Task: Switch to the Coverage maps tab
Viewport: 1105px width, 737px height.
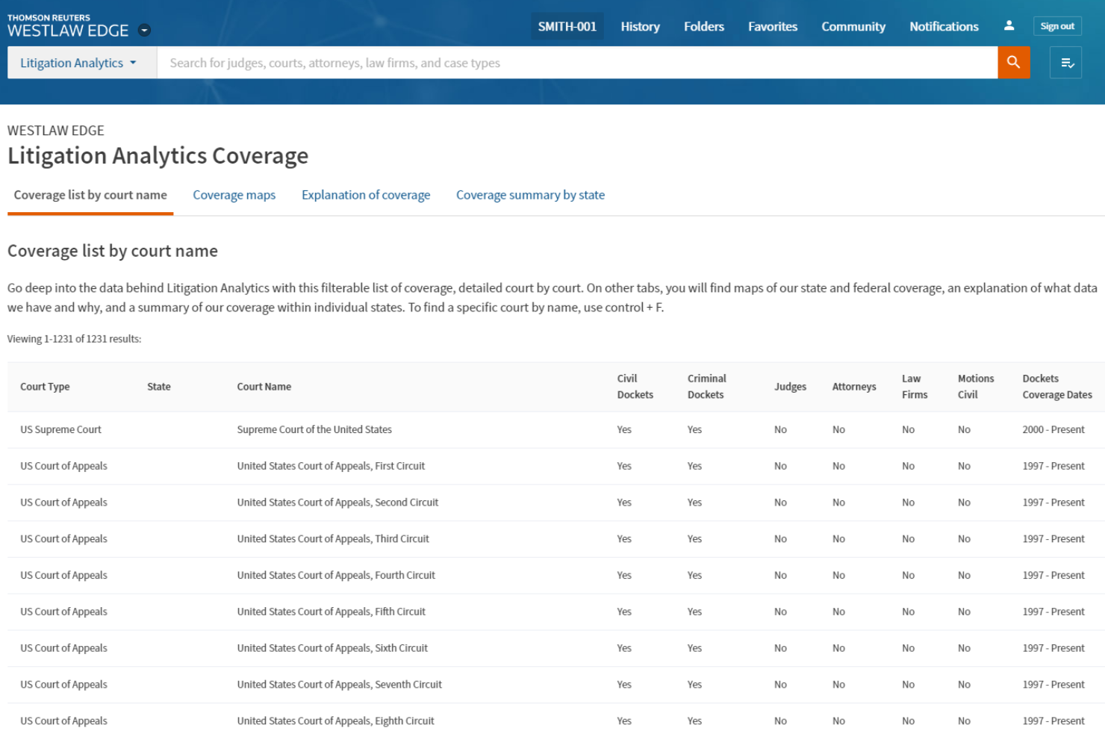Action: [234, 195]
